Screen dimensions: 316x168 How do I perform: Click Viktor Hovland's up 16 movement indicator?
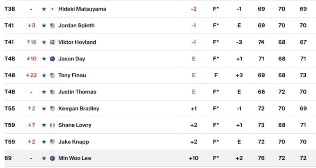point(32,42)
